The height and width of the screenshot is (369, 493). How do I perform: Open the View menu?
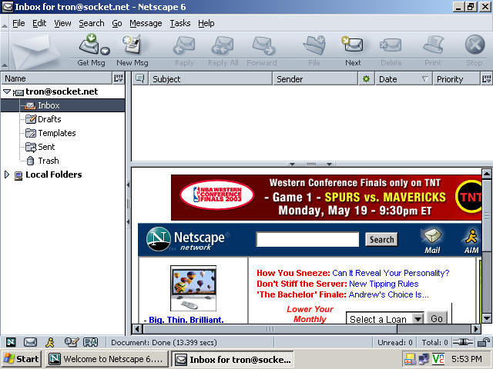(62, 23)
